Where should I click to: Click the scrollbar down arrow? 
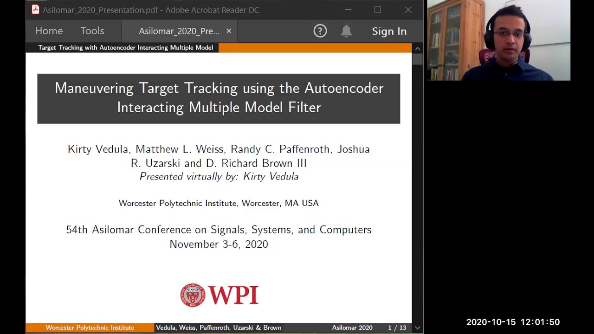pos(418,328)
